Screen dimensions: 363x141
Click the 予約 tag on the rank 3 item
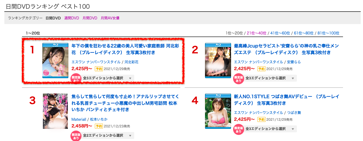pyautogui.click(x=99, y=126)
